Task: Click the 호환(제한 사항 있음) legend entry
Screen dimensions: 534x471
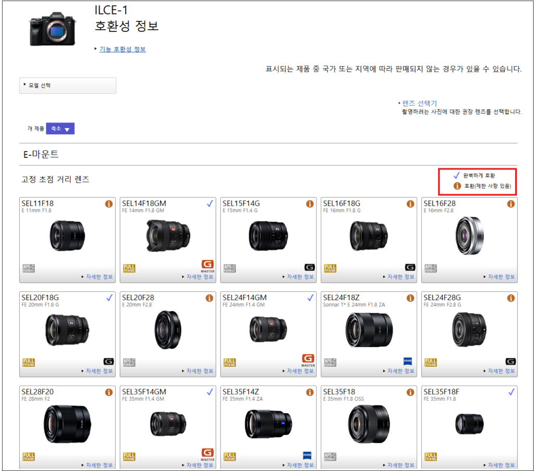Action: (482, 186)
